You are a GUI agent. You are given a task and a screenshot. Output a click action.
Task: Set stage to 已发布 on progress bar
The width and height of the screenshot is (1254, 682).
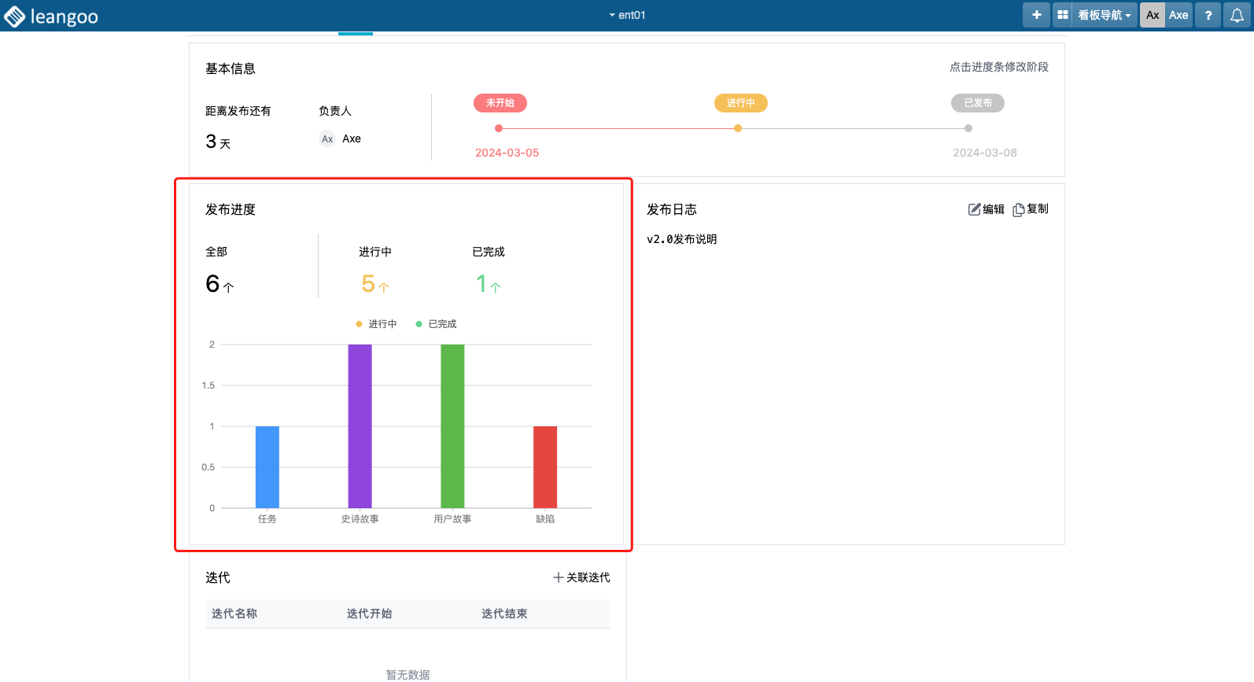tap(977, 103)
